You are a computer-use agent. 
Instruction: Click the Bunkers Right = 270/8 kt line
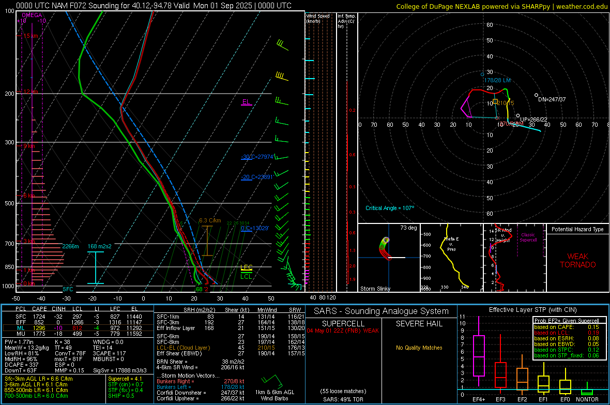(201, 382)
